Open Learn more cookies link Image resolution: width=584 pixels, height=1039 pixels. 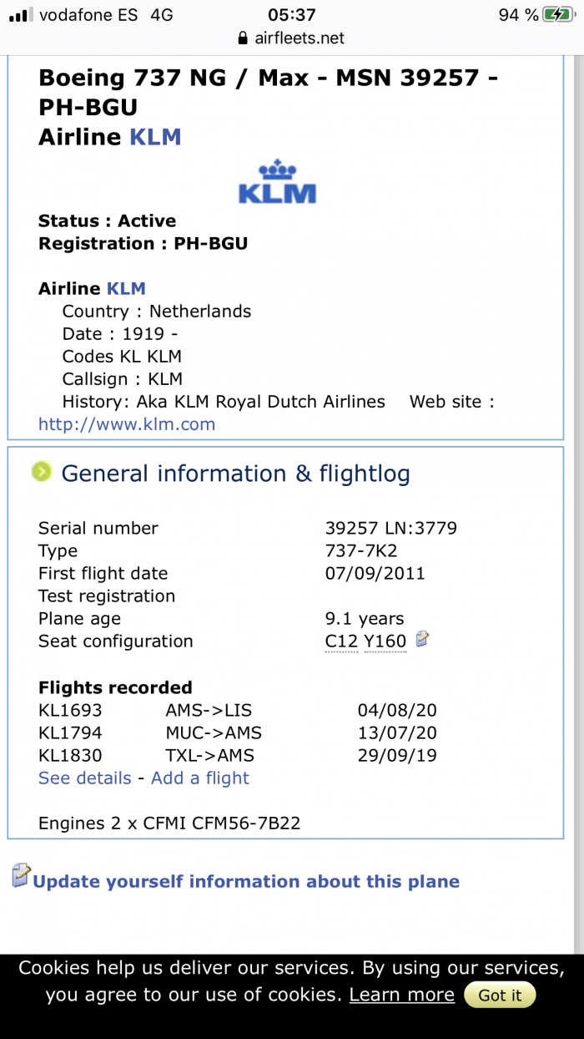[401, 995]
